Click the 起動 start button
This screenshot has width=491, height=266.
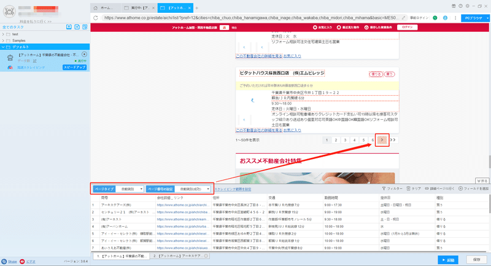coord(448,260)
